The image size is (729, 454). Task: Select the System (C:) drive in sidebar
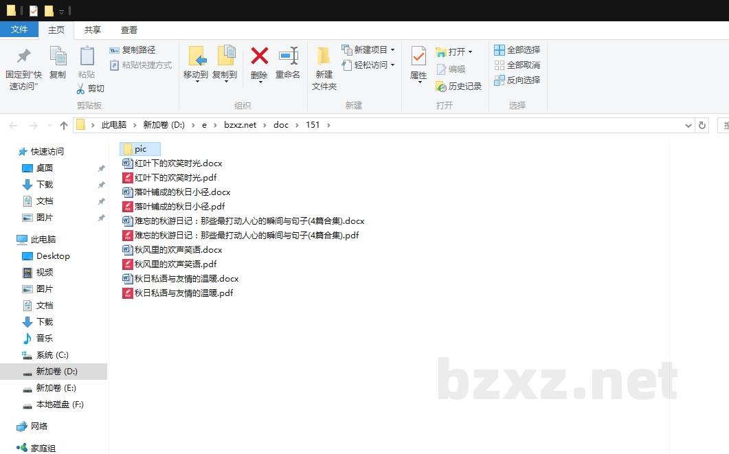(52, 355)
